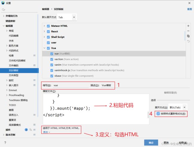
Task: Toggle the vanim template checkbox
Action: point(52,65)
